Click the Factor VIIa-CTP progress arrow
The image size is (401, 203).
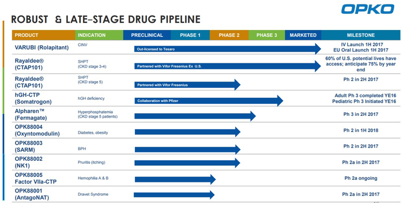175,179
